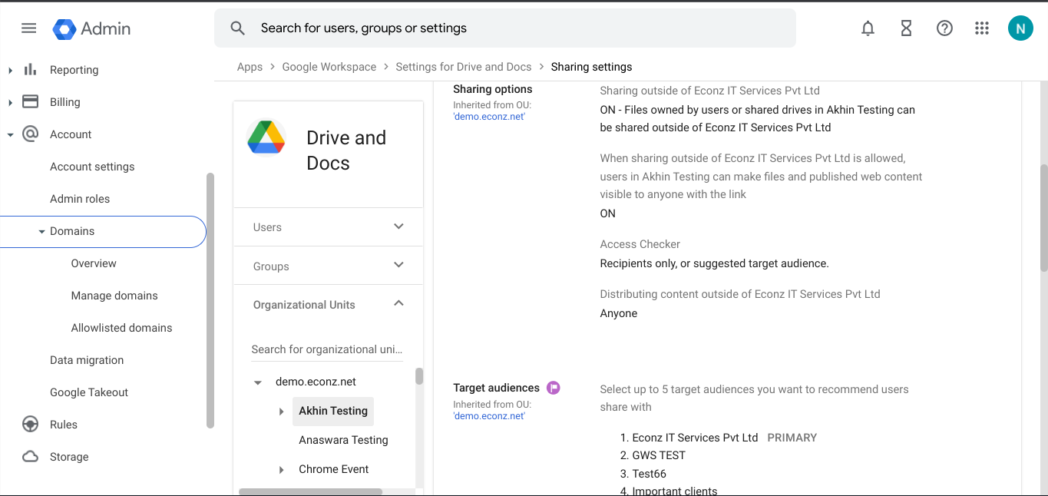Open the Storage sidebar item

point(69,457)
